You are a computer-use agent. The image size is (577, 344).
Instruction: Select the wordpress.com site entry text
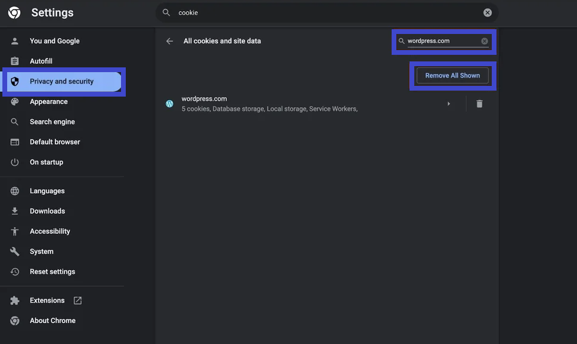(x=204, y=98)
